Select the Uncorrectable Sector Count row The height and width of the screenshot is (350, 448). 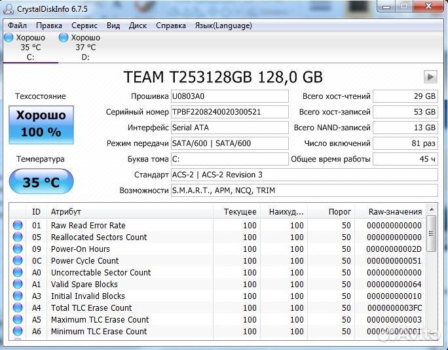point(217,272)
